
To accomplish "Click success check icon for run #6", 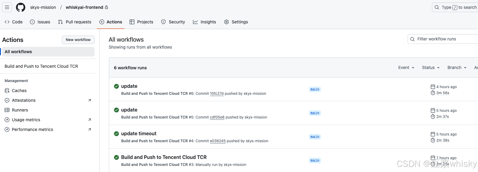I will click(116, 86).
